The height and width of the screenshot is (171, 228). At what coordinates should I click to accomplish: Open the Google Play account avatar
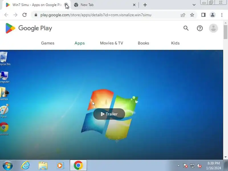point(213,28)
